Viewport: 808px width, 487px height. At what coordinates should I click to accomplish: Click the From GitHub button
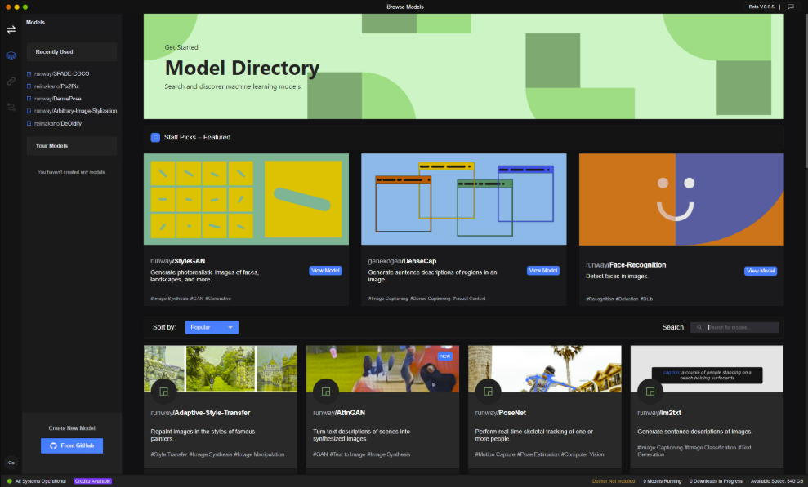point(72,445)
